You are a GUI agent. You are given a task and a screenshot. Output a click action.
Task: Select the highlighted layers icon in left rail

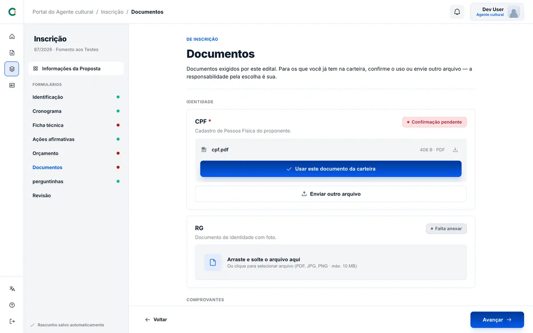tap(12, 69)
